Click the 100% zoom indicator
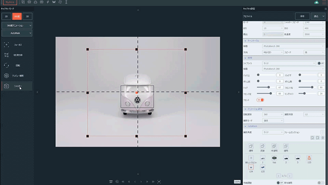This screenshot has height=185, width=328. pyautogui.click(x=237, y=182)
